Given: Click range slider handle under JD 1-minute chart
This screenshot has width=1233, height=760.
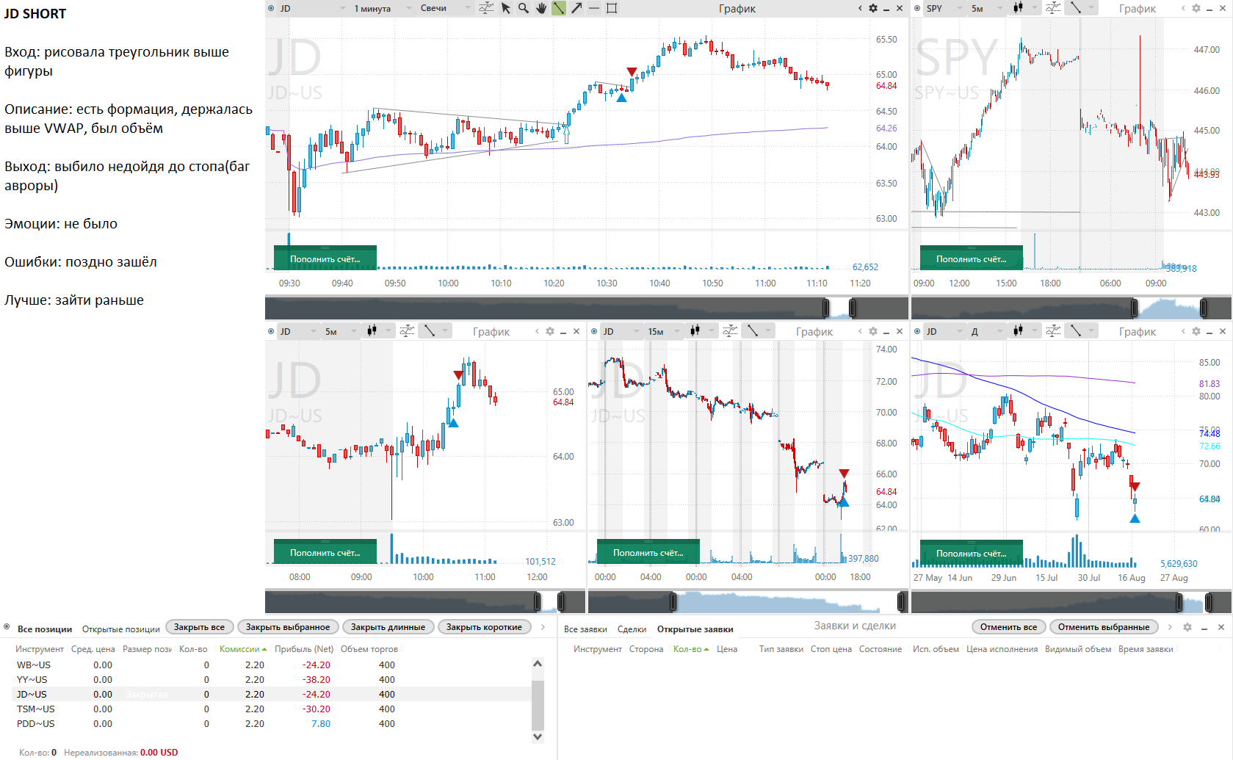Looking at the screenshot, I should click(826, 308).
